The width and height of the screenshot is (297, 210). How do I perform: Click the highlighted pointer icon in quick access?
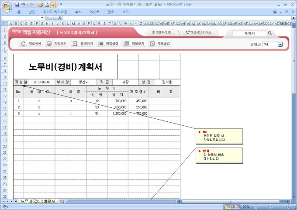coord(53,4)
